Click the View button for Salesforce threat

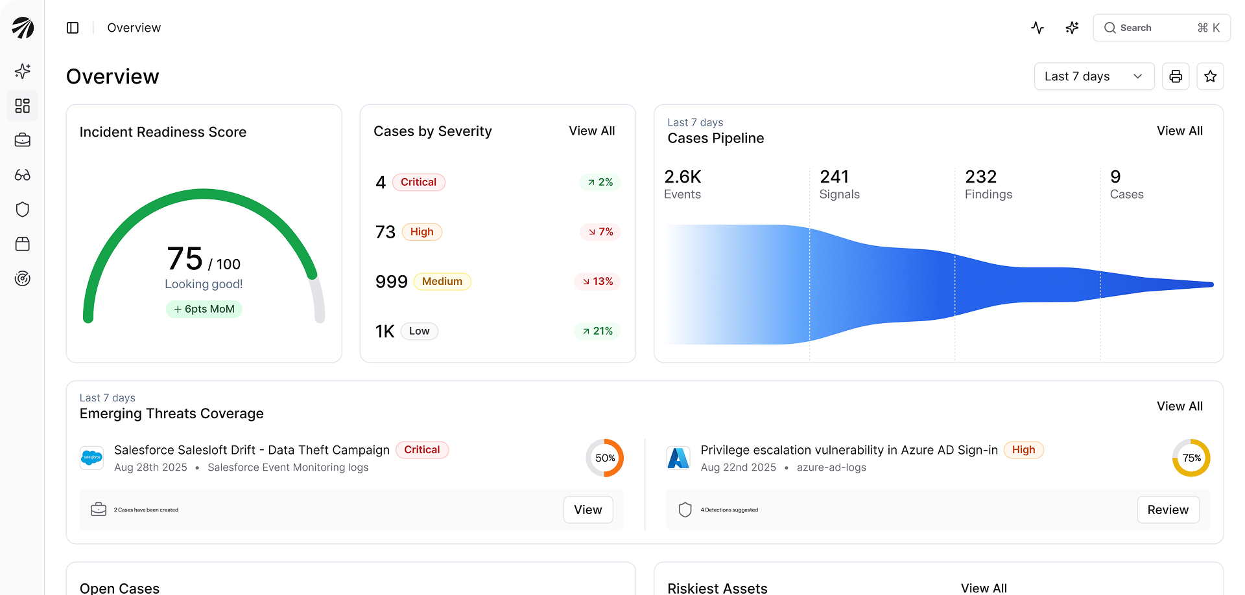tap(587, 510)
